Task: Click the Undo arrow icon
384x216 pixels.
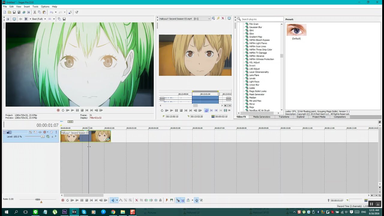Action: [x=51, y=12]
